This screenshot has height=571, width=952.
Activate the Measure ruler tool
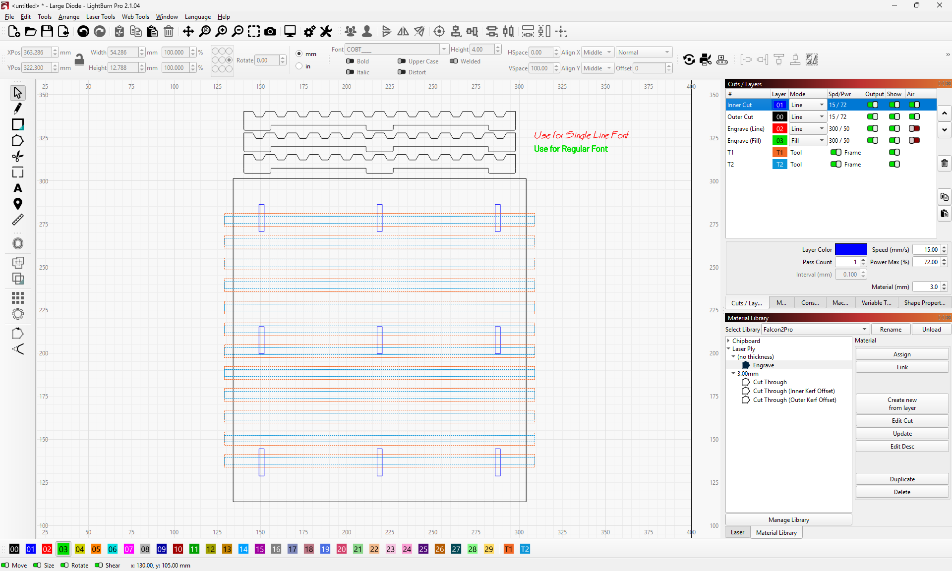coord(18,220)
